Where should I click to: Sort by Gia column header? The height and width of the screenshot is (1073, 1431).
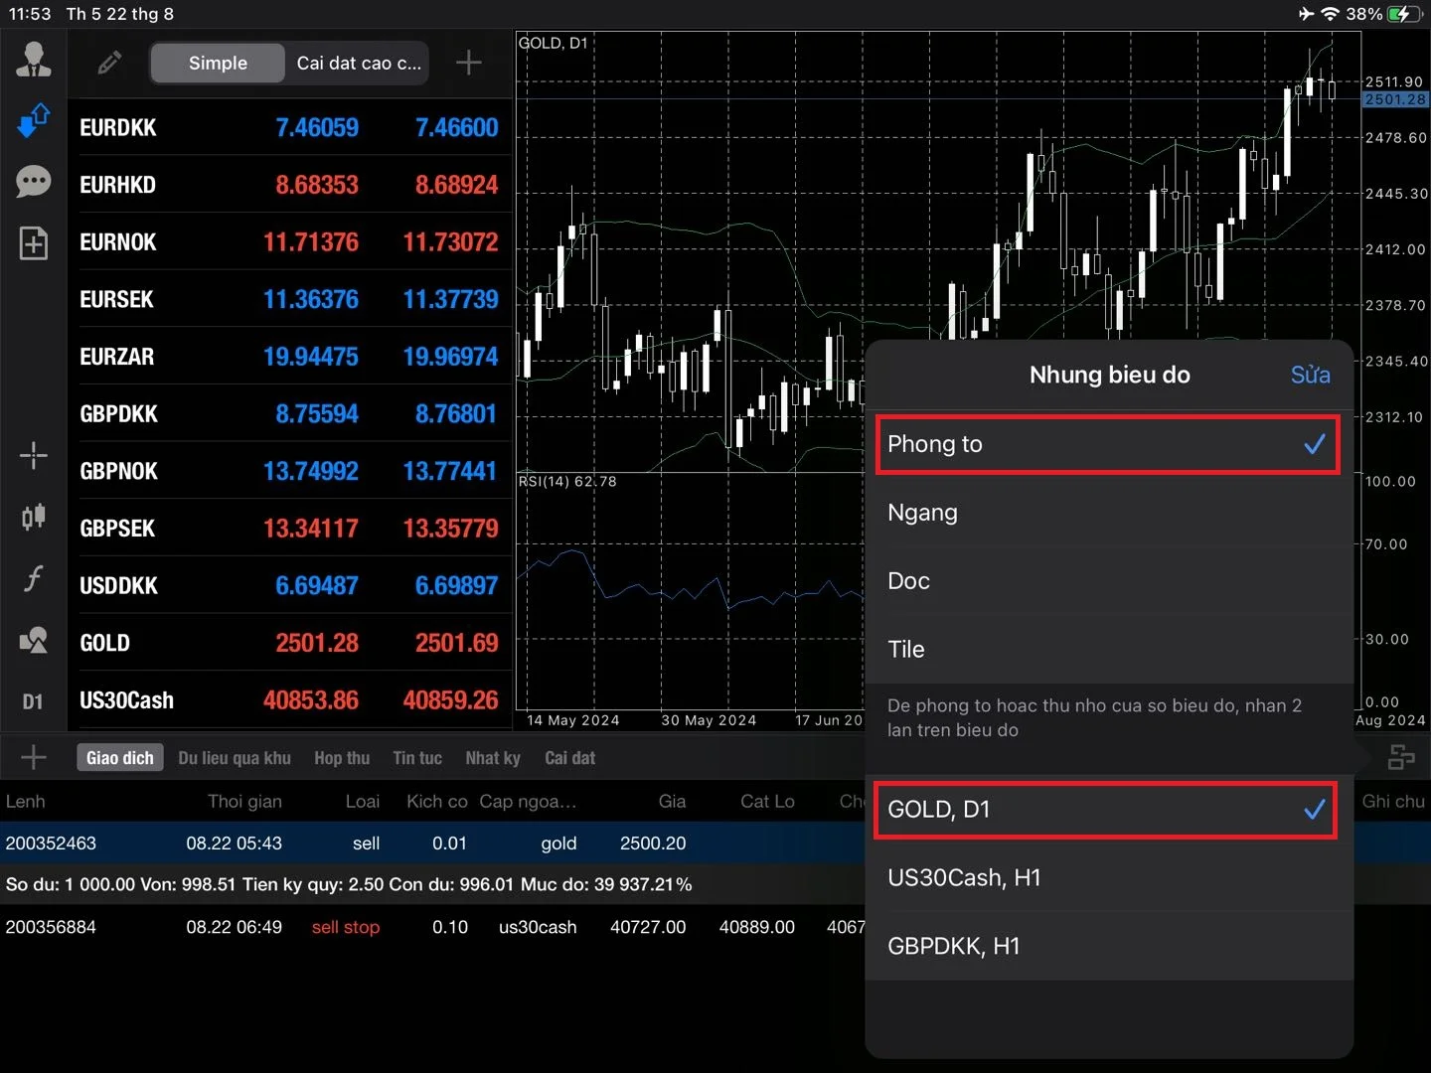click(672, 802)
